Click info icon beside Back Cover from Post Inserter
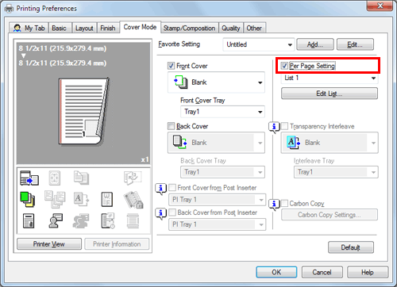 [x=160, y=213]
